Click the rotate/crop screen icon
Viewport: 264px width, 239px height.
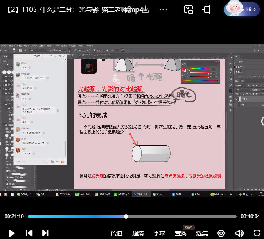pyautogui.click(x=207, y=9)
